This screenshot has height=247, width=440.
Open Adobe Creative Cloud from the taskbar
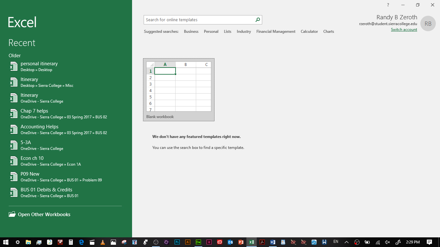point(220,242)
